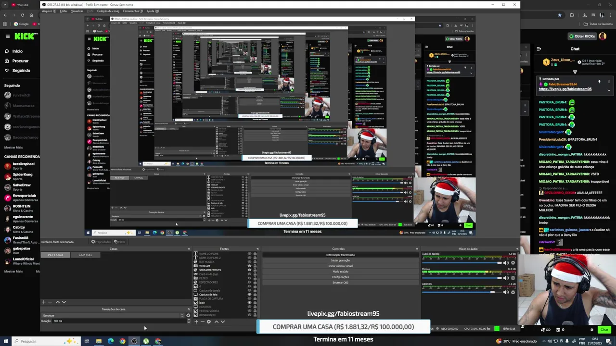Open the Arquivo menu in OBS
This screenshot has height=346, width=616.
tap(49, 11)
